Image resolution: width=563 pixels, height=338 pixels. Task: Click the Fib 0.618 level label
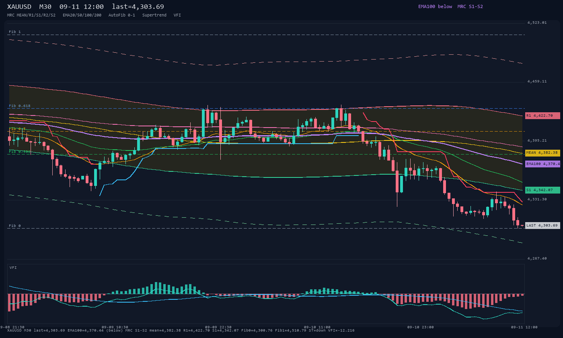coord(20,106)
